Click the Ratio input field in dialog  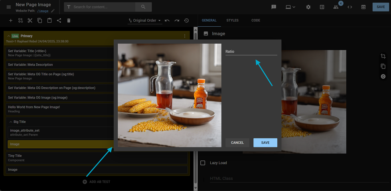coord(251,51)
